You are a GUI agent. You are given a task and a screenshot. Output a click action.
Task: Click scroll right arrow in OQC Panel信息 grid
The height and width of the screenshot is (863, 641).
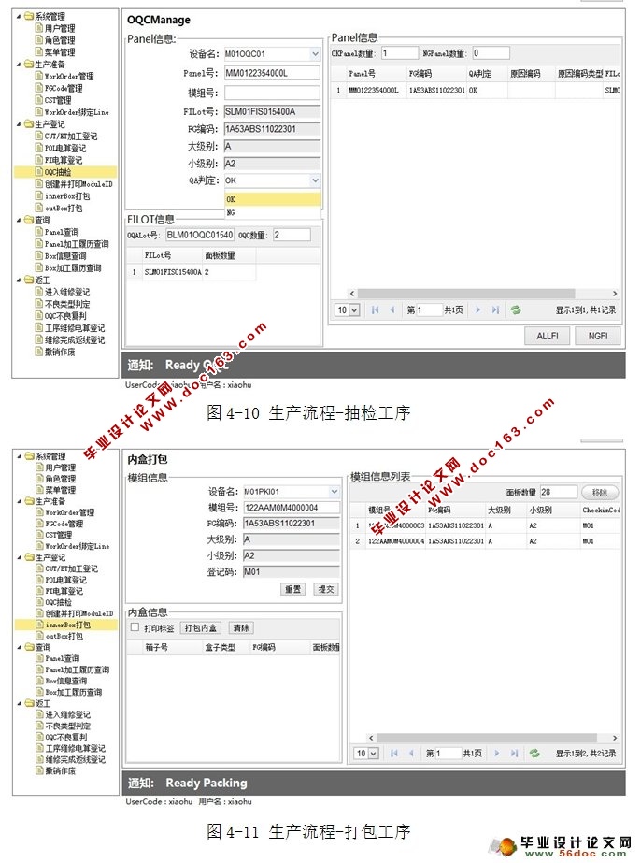pyautogui.click(x=615, y=294)
